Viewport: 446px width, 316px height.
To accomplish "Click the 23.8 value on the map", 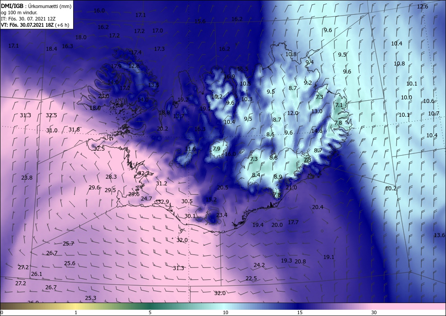I will pyautogui.click(x=27, y=177).
